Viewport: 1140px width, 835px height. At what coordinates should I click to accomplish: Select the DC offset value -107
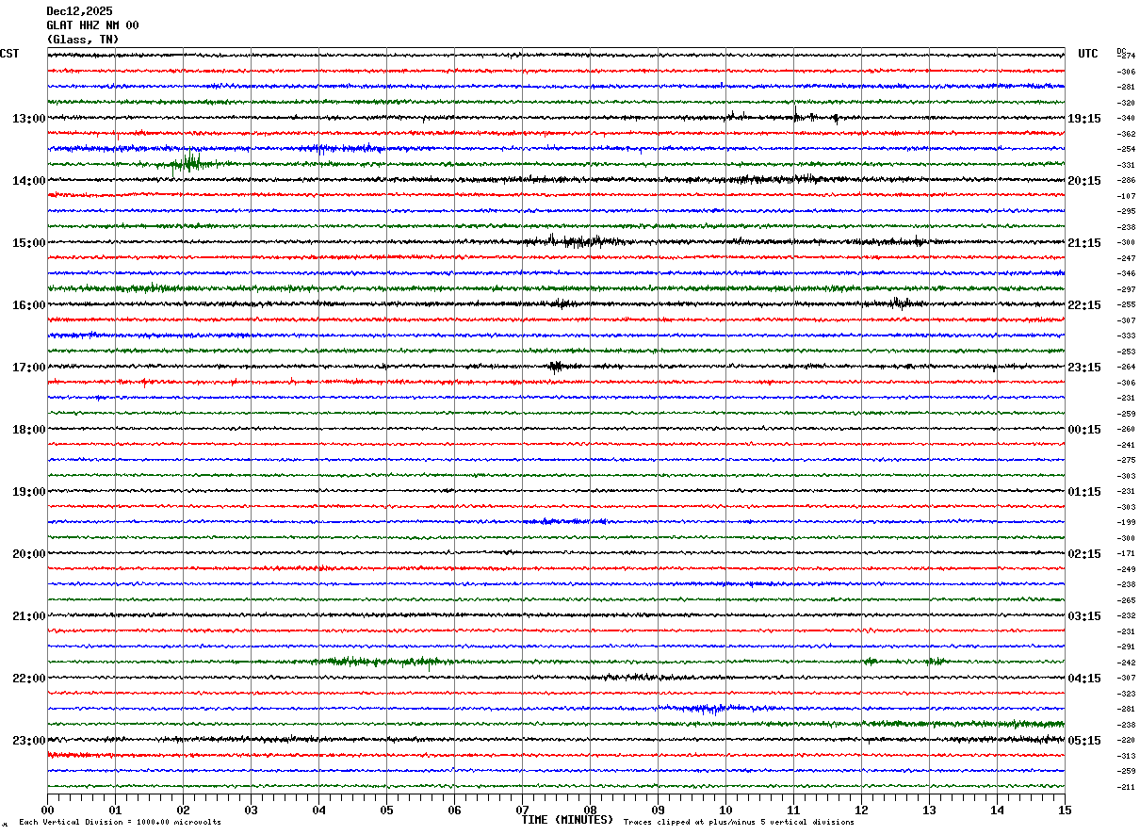tap(1126, 196)
